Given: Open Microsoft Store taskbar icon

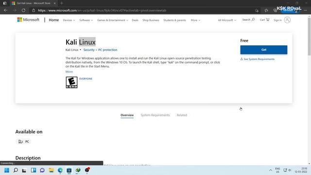Looking at the screenshot, I should [x=69, y=170].
